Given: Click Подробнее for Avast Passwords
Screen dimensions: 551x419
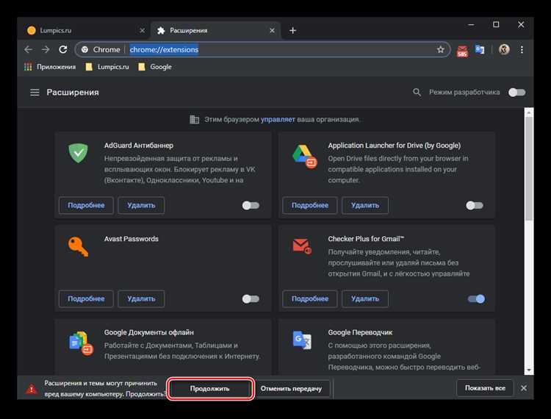Looking at the screenshot, I should pos(86,298).
